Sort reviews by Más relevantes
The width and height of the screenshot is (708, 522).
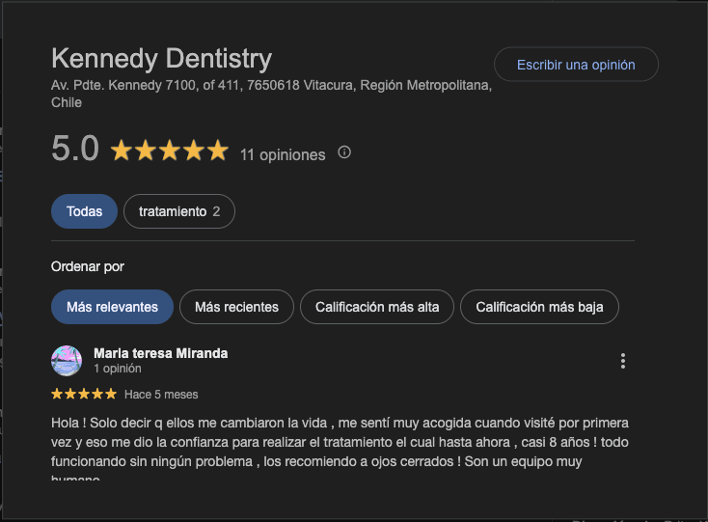click(112, 307)
